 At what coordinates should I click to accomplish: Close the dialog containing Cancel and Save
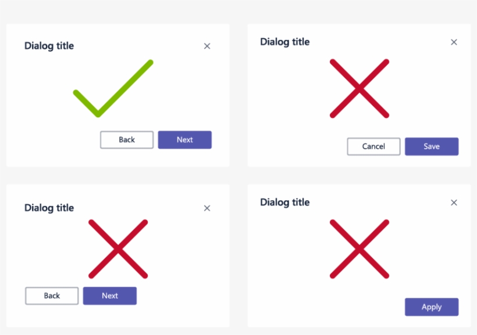pyautogui.click(x=454, y=42)
